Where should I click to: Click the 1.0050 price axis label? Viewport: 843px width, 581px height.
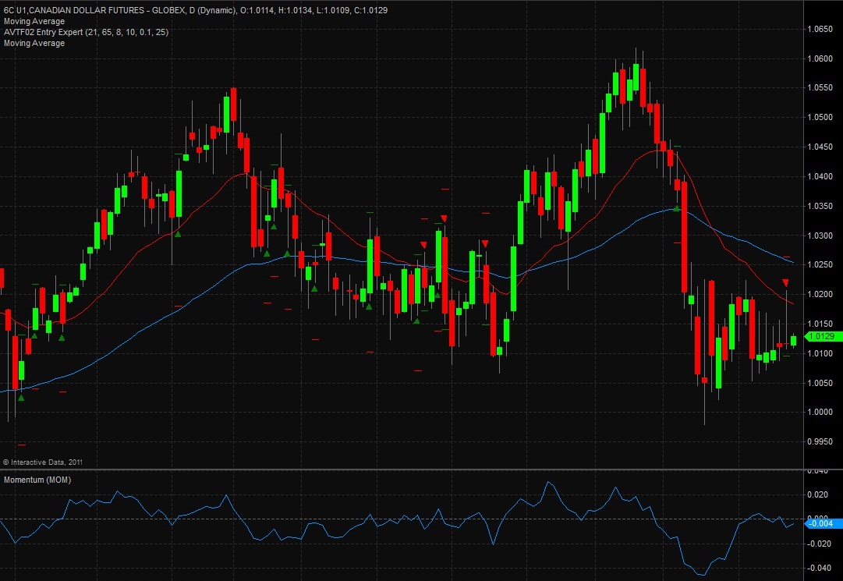pyautogui.click(x=820, y=383)
